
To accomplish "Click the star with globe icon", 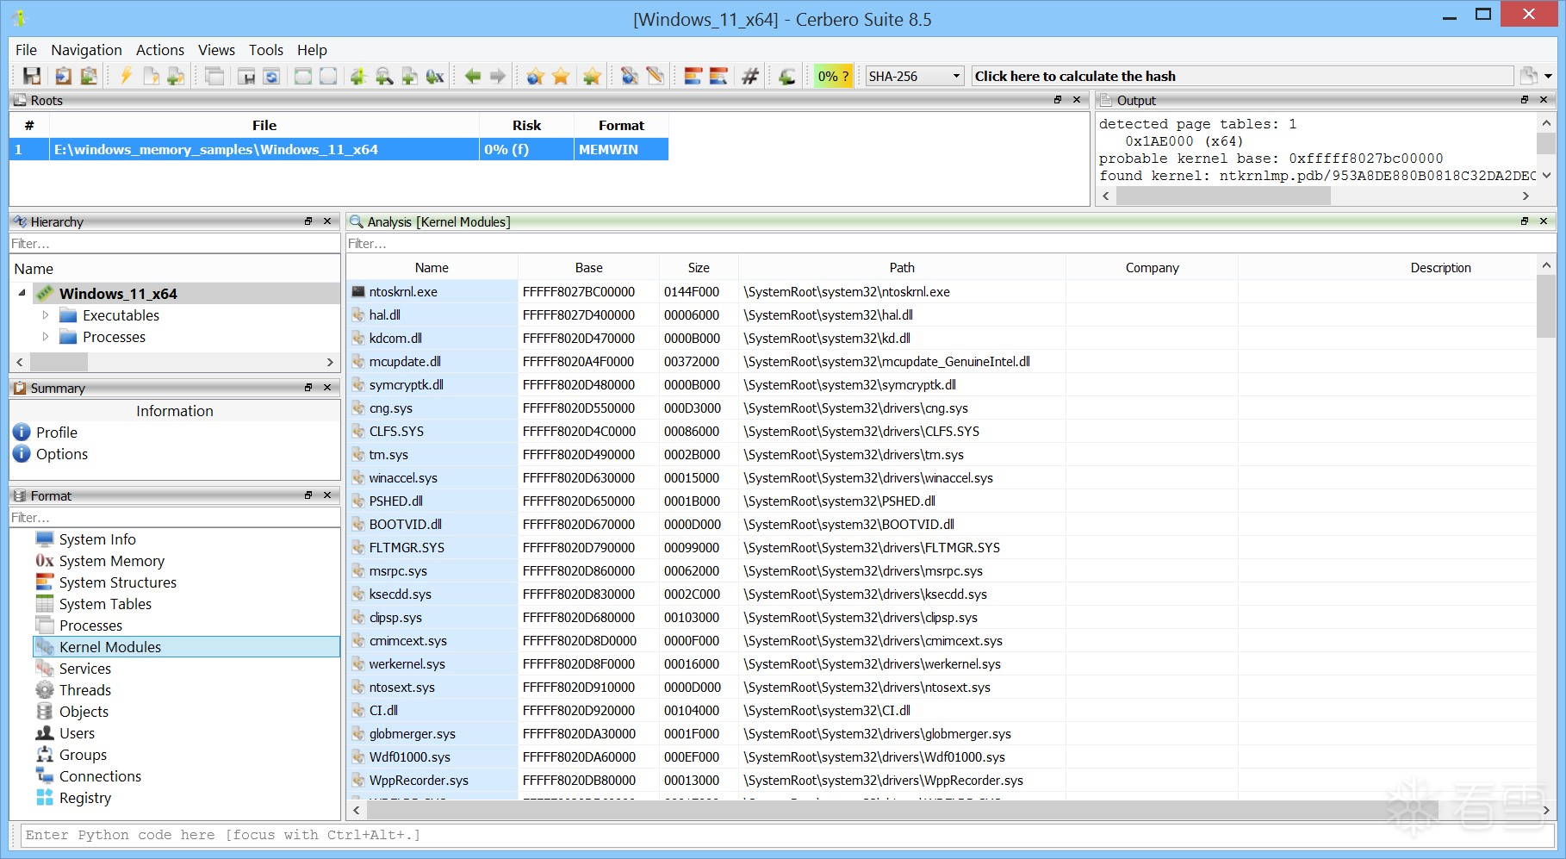I will pyautogui.click(x=536, y=76).
